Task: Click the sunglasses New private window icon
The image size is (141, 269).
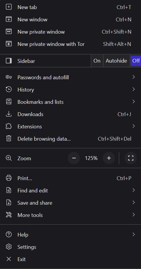Action: pyautogui.click(x=8, y=32)
